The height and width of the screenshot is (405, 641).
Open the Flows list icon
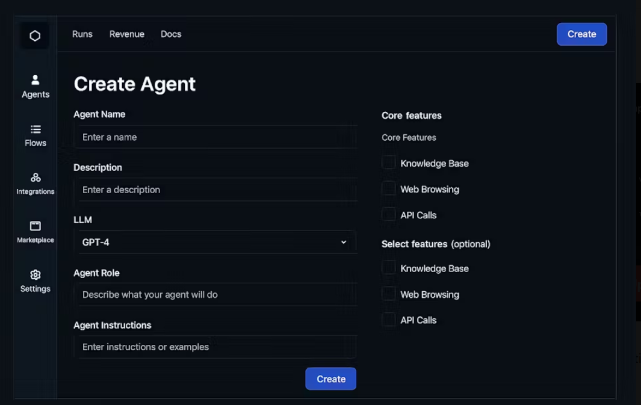pyautogui.click(x=36, y=129)
